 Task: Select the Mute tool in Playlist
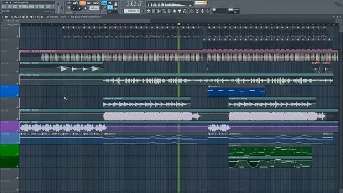click(x=23, y=17)
